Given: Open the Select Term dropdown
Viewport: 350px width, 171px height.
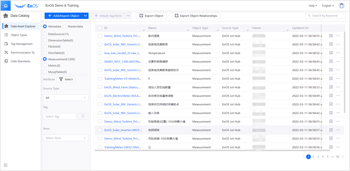Looking at the screenshot, I should pos(66,138).
